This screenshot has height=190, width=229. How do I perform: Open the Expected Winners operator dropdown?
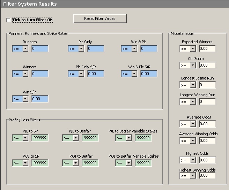coord(188,49)
